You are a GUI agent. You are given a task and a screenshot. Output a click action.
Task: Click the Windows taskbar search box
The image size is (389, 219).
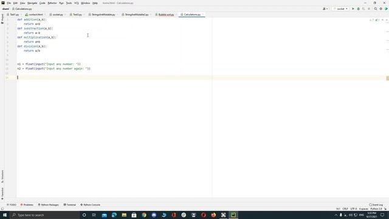click(44, 215)
